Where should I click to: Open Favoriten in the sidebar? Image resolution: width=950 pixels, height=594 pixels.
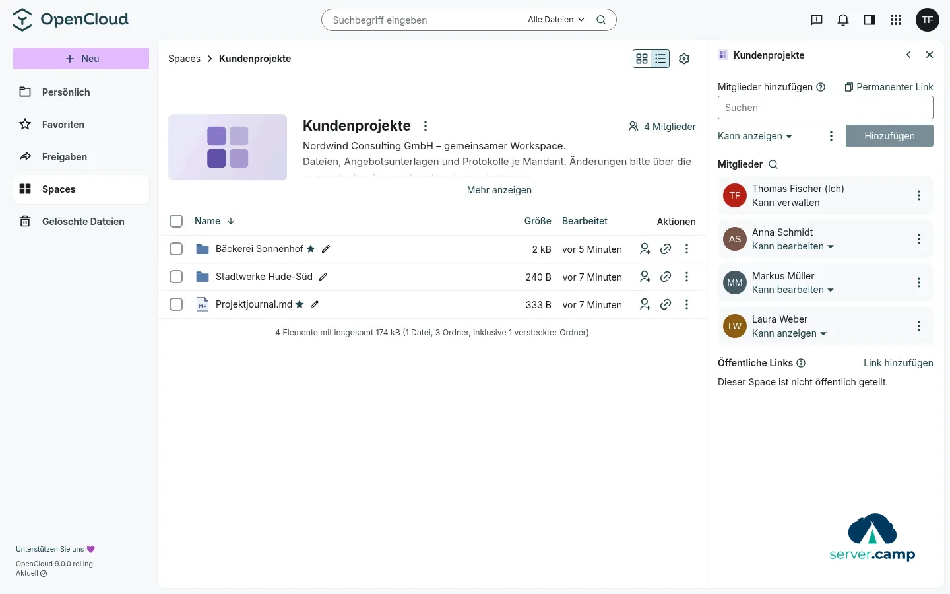pos(81,125)
